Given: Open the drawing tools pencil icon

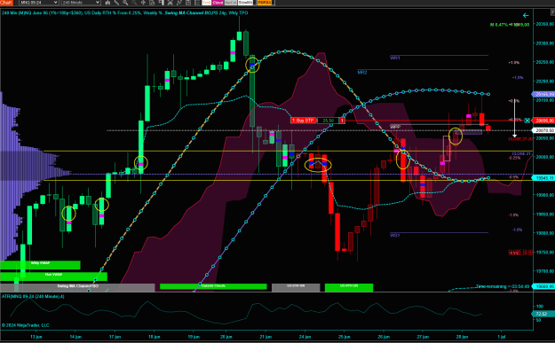Looking at the screenshot, I should click(116, 3).
